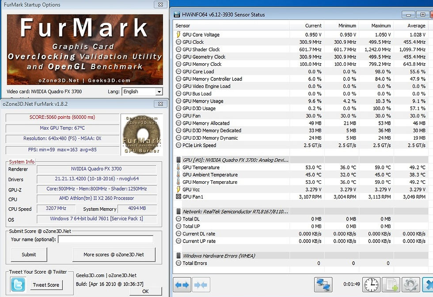The image size is (433, 297).
Task: Open More scores @ oZone3D.Net button
Action: [x=114, y=255]
